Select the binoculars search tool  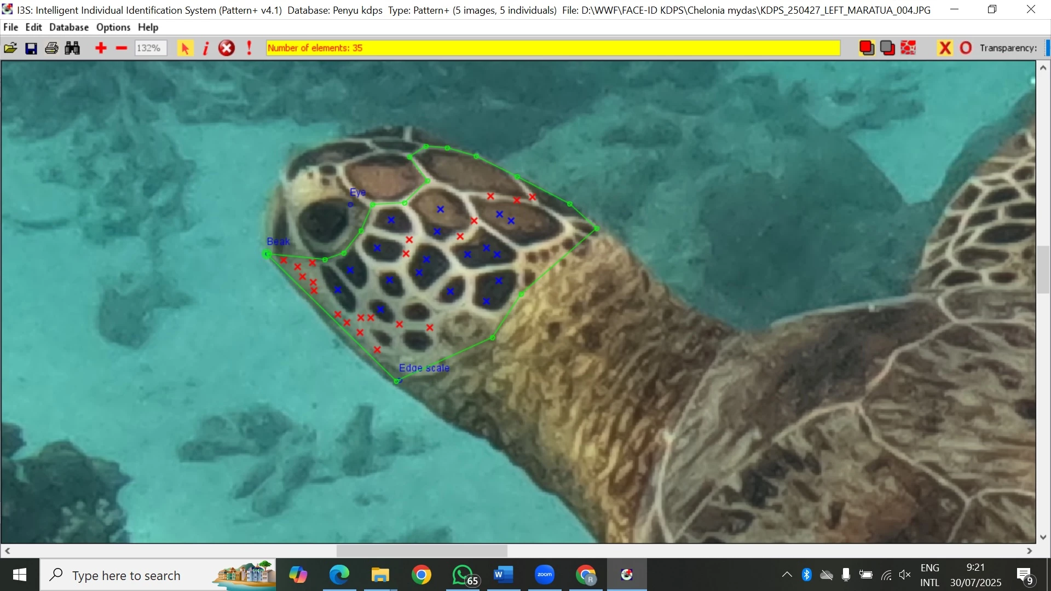[72, 48]
